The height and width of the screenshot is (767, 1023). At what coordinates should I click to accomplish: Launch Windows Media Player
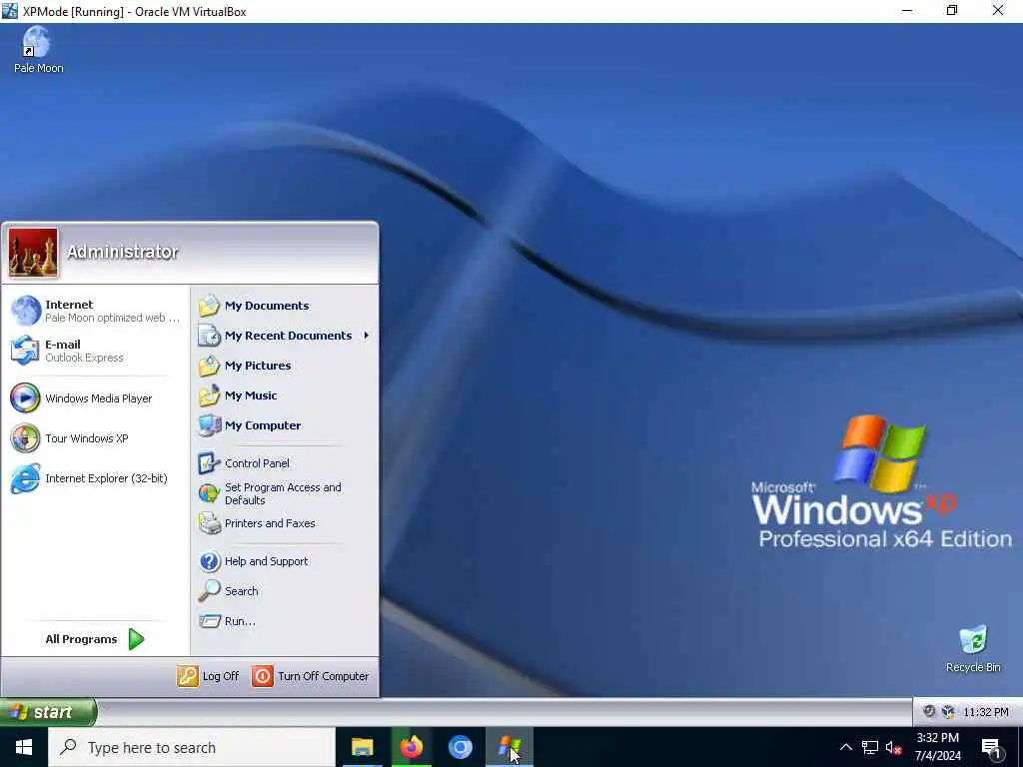pos(95,398)
